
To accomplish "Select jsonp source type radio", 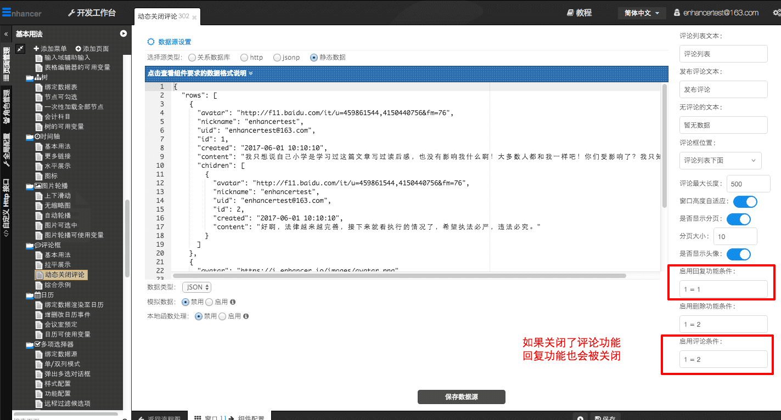I will coord(277,57).
